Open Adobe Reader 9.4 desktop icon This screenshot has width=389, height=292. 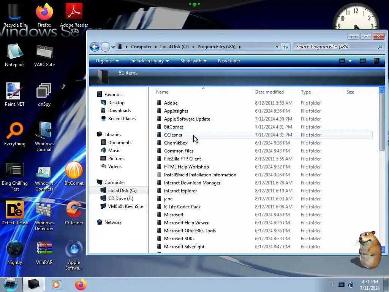(74, 17)
